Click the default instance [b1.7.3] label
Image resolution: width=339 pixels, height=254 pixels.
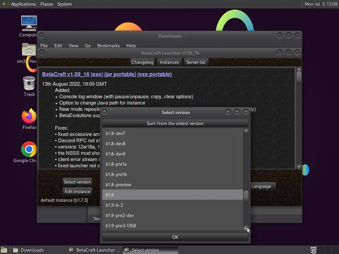coord(64,200)
